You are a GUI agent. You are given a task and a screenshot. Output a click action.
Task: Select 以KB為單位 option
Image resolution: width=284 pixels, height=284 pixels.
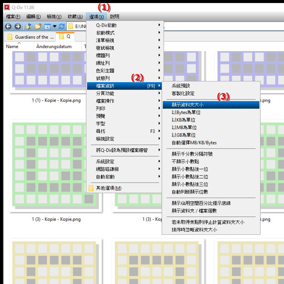click(x=211, y=120)
